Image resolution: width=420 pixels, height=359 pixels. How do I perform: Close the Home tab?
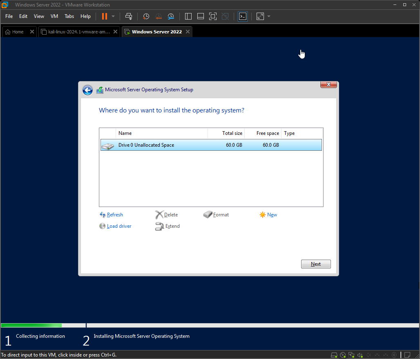[x=32, y=32]
